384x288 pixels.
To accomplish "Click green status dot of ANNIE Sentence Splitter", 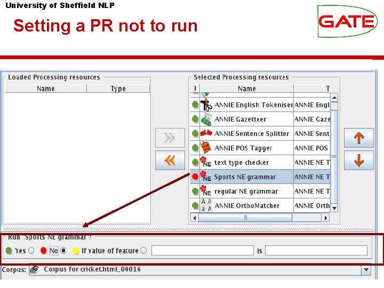I will click(x=195, y=133).
